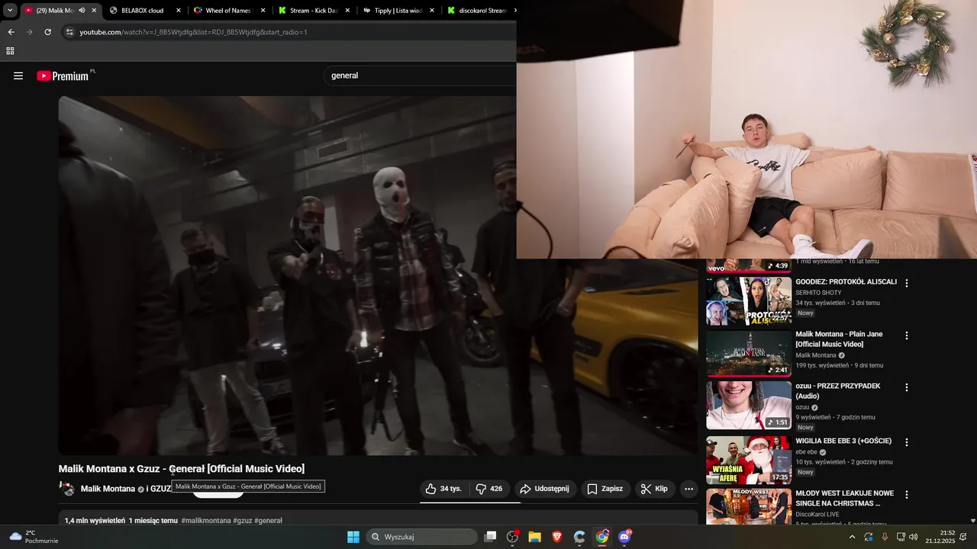Screen dimensions: 977x549
Task: Click the #generał hashtag
Action: 269,521
